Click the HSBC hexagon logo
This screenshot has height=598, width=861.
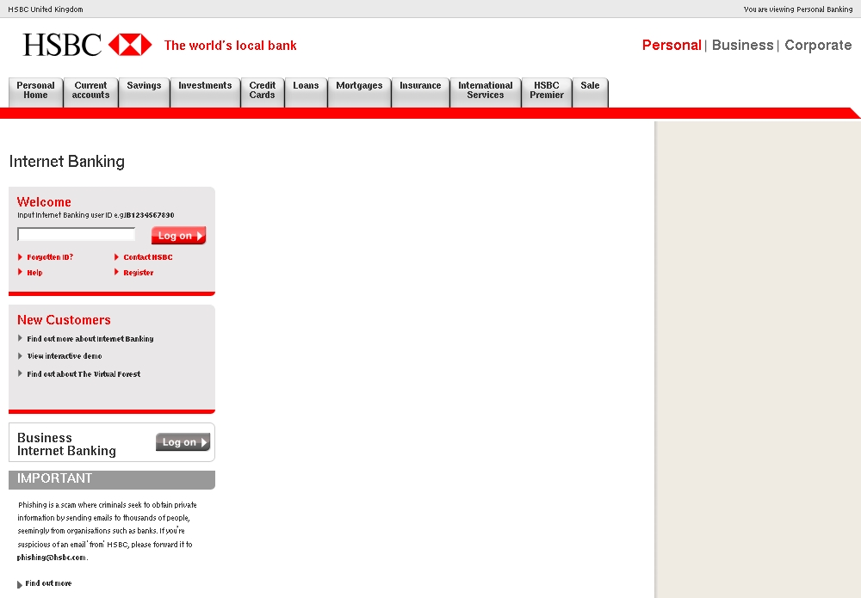pos(130,45)
